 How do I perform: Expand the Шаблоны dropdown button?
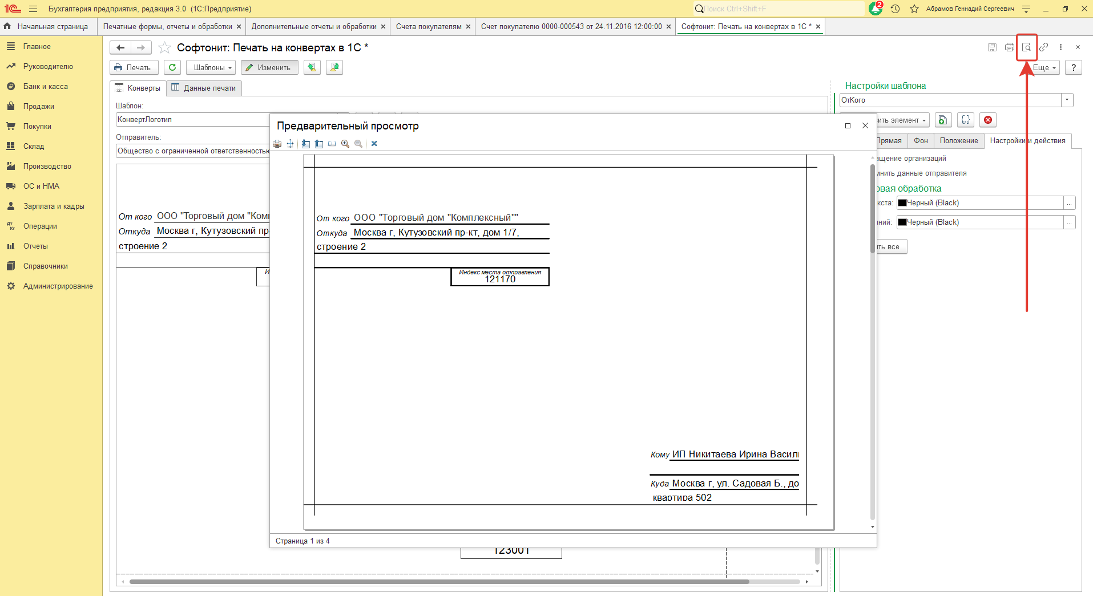coord(212,67)
